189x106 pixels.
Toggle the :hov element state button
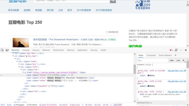pos(172,60)
